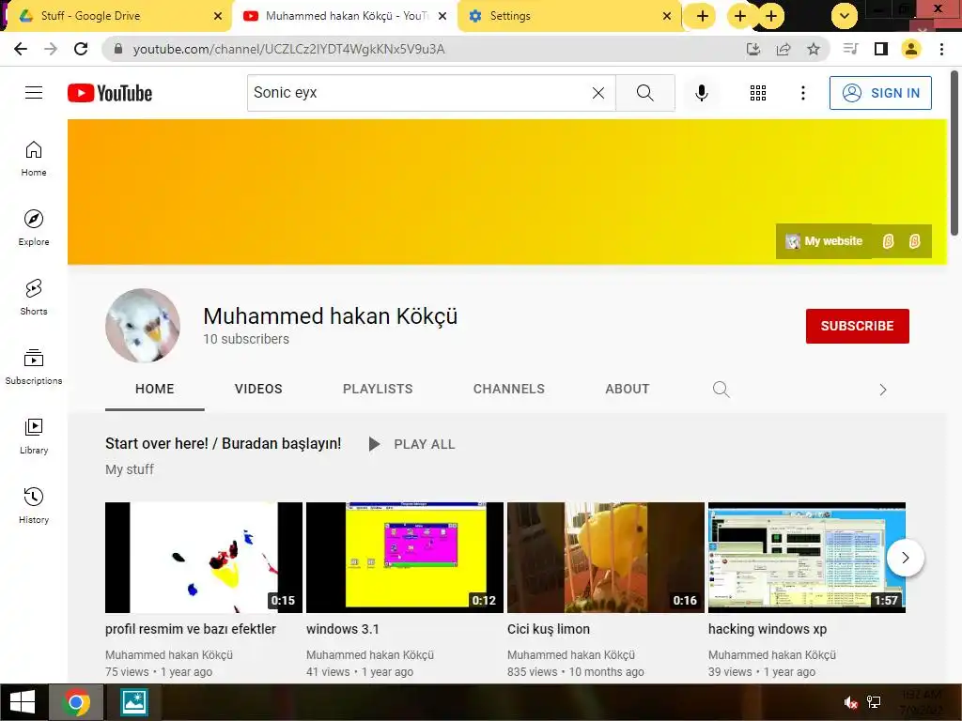
Task: Open the My website banner link
Action: point(824,241)
